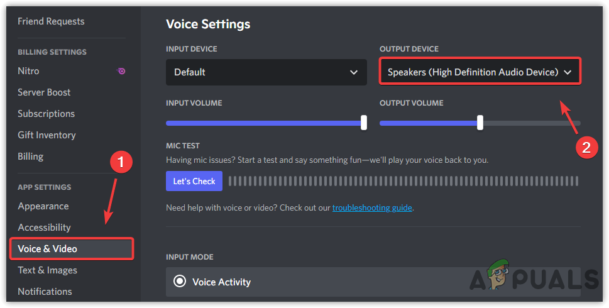Image resolution: width=609 pixels, height=308 pixels.
Task: Click the INPUT DEVICE label
Action: [x=192, y=49]
